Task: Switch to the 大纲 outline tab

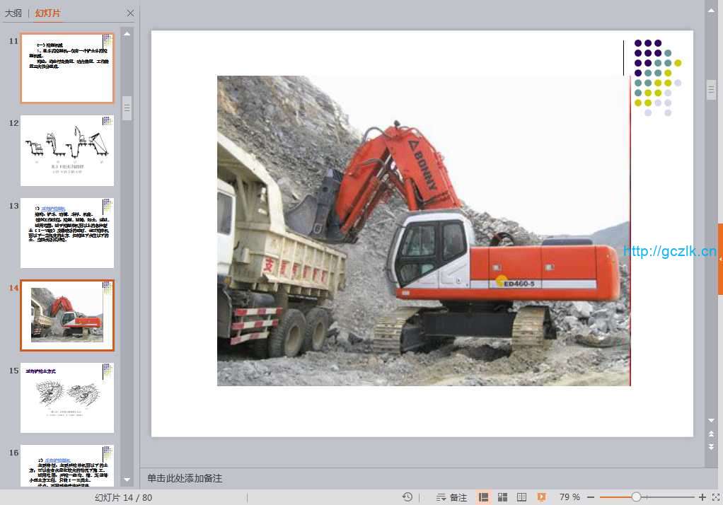Action: [13, 13]
